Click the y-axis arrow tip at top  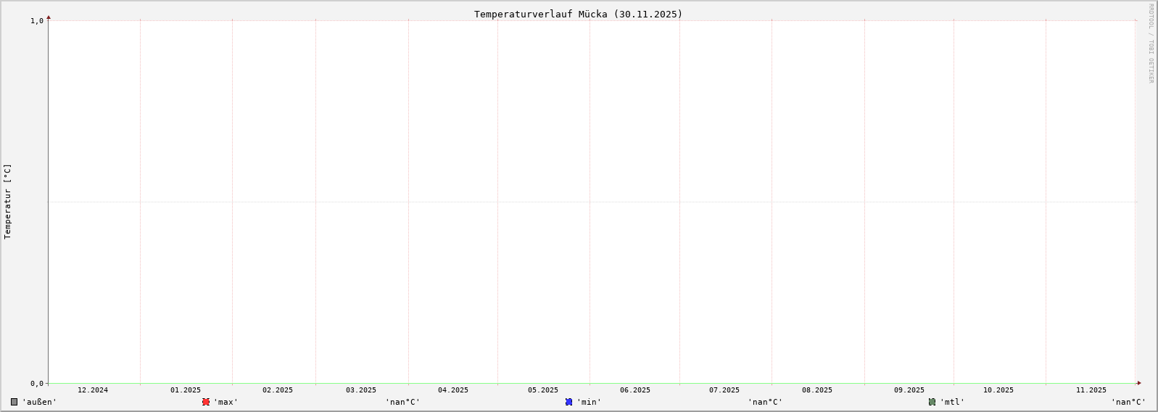coord(49,17)
